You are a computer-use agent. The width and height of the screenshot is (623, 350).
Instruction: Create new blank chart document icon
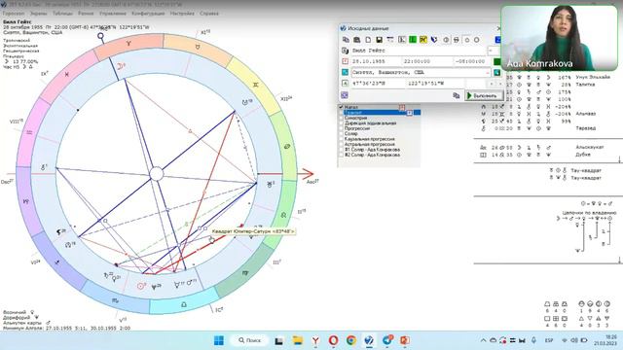[x=368, y=40]
